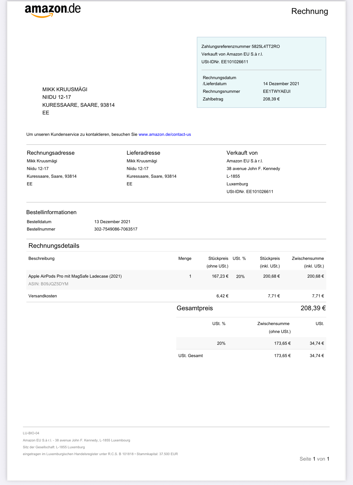Click the Lieferadresse heading
Image resolution: width=353 pixels, height=485 pixels.
tap(143, 153)
